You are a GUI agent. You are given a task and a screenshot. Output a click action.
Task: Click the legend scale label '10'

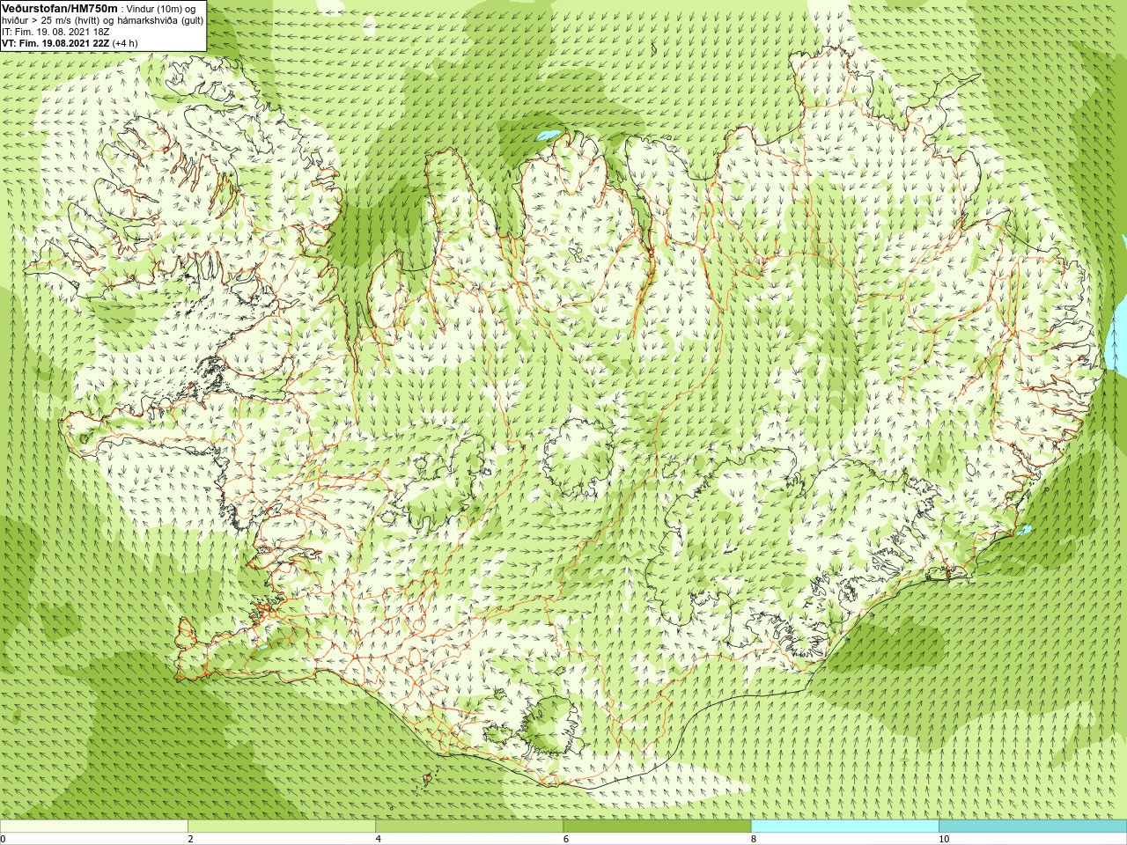(x=943, y=839)
